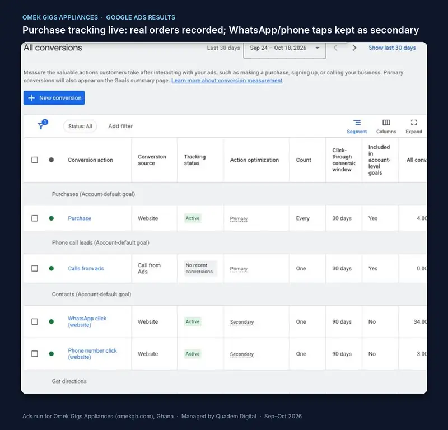Viewport: 448px width, 430px height.
Task: Click the header status dot icon
Action: click(x=52, y=160)
